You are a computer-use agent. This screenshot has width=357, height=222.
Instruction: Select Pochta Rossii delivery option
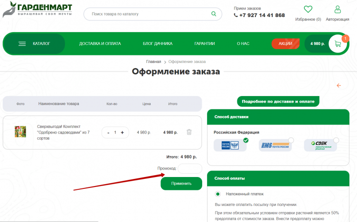[x=230, y=145]
